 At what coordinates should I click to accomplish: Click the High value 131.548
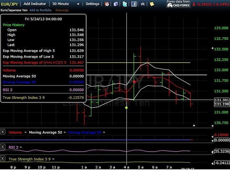point(76,35)
